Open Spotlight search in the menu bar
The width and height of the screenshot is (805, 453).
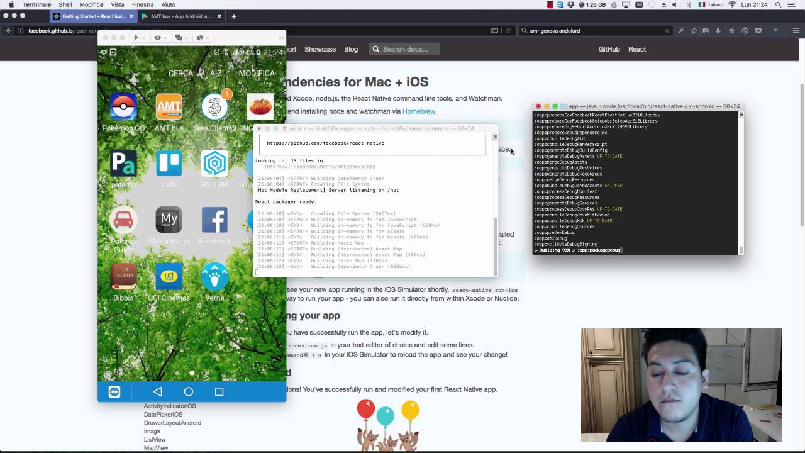click(x=778, y=4)
